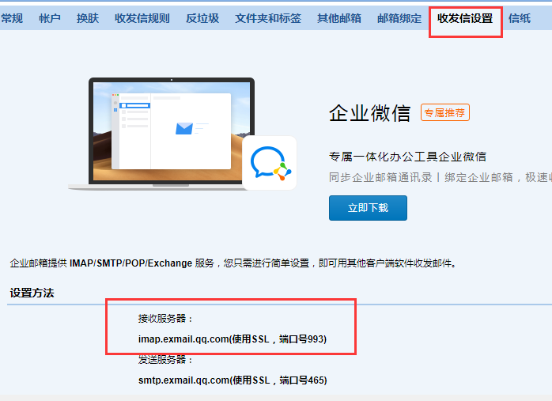
Task: Switch to the 帐户 tab
Action: tap(50, 18)
